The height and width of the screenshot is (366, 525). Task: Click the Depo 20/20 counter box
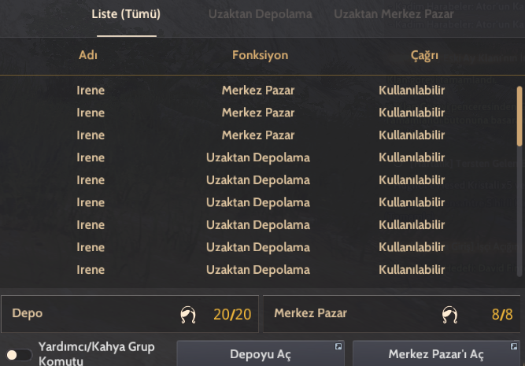[130, 314]
